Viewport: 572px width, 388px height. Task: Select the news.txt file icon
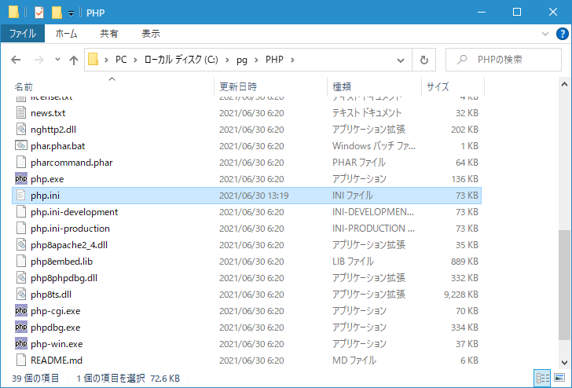pos(21,112)
